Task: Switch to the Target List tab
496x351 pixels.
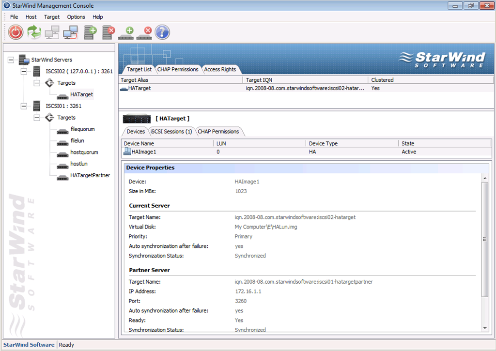Action: pos(139,69)
